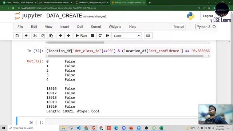The image size is (233, 131).
Task: Bookmark this page with the star icon
Action: [x=209, y=8]
